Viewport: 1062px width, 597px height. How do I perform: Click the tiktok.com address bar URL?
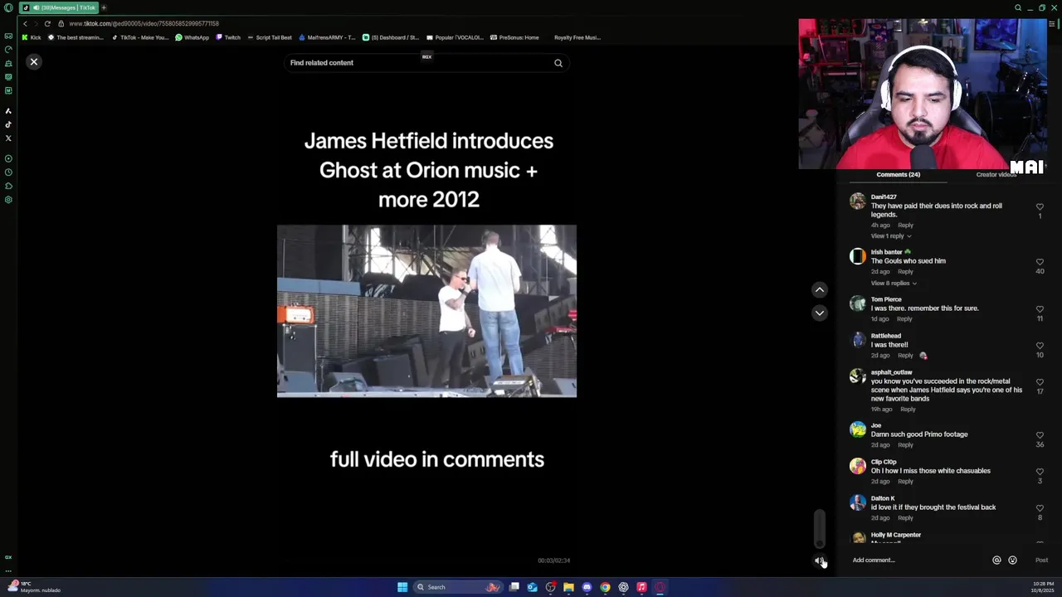[x=144, y=24]
